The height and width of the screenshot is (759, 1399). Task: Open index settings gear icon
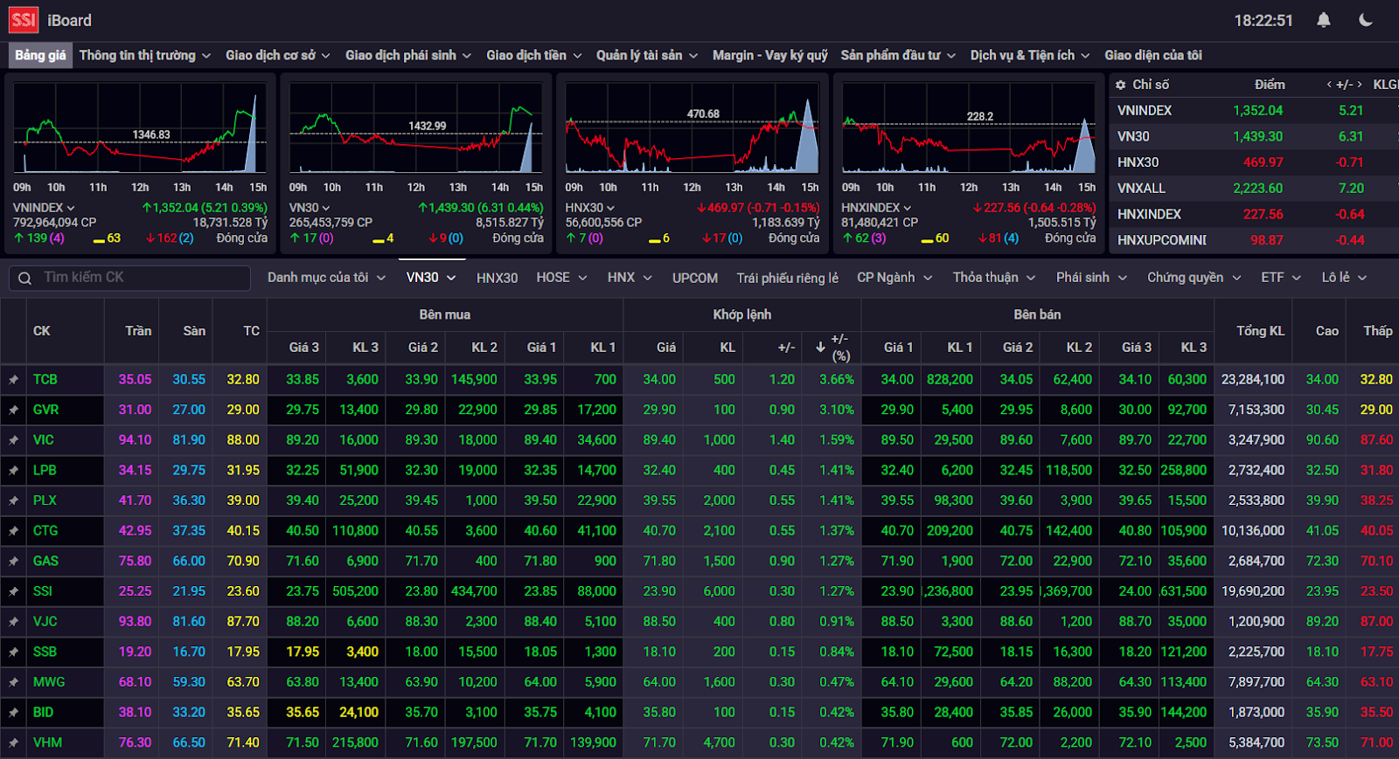pos(1121,85)
